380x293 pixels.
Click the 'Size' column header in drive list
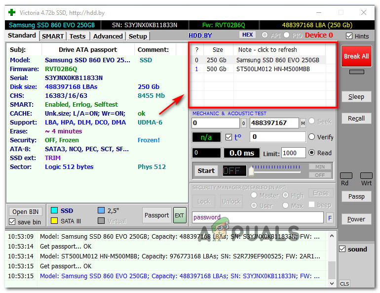[218, 50]
